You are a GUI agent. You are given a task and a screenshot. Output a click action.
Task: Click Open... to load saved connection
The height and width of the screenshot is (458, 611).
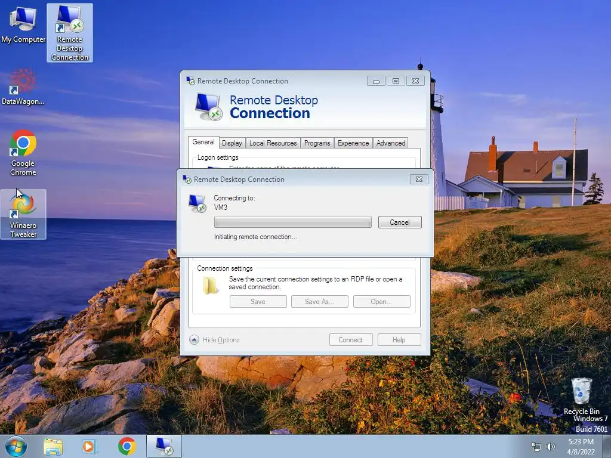(381, 301)
